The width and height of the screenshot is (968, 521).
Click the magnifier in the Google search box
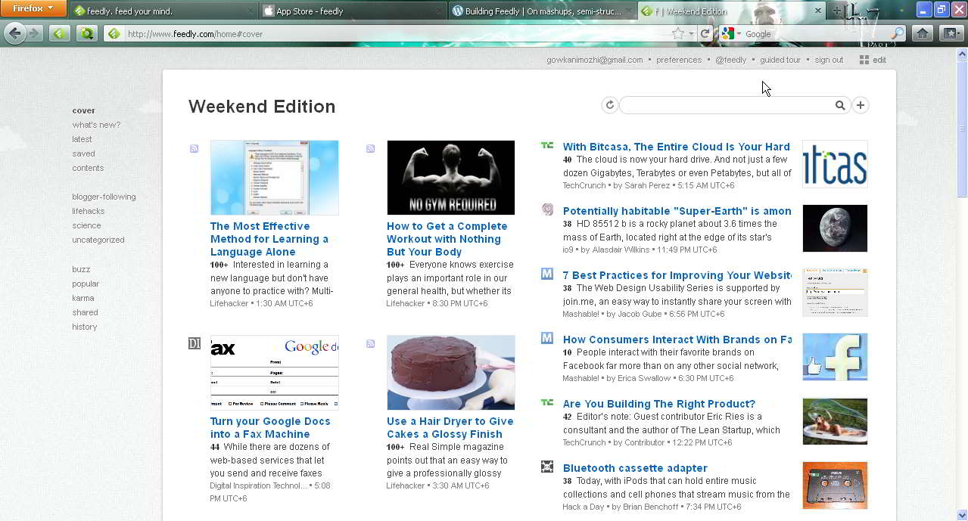point(898,34)
